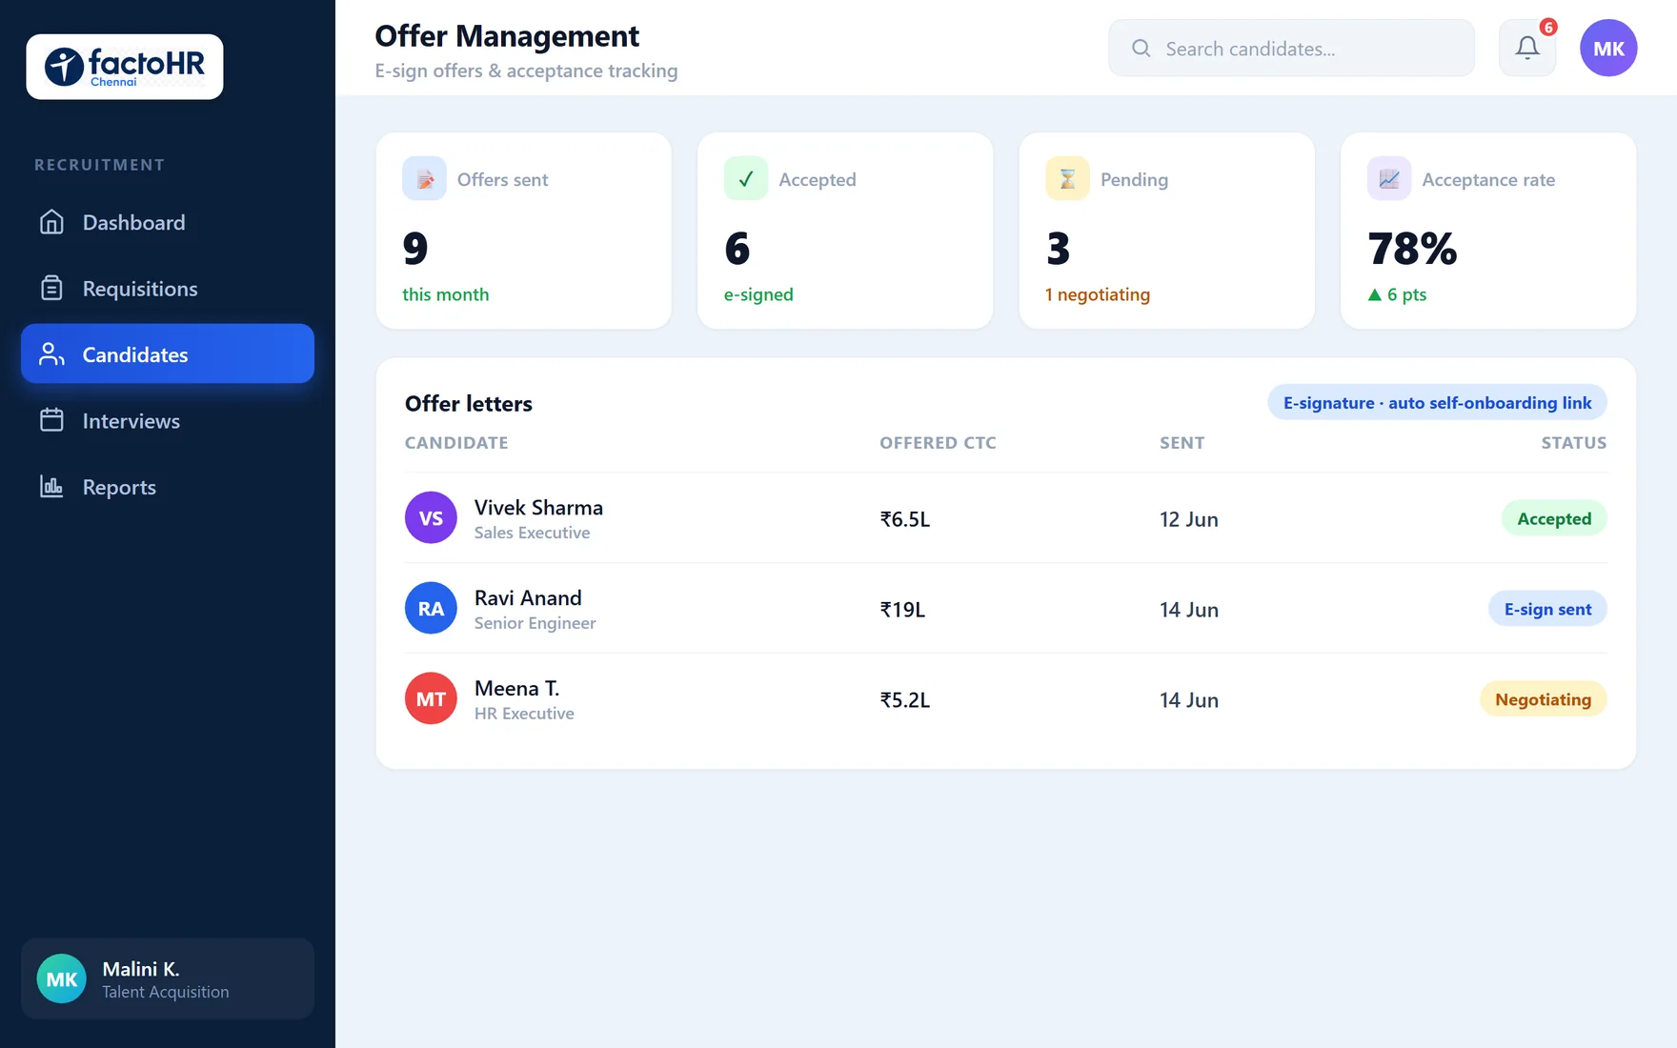Click the Acceptance rate chart icon
Viewport: 1677px width, 1048px height.
[1389, 178]
